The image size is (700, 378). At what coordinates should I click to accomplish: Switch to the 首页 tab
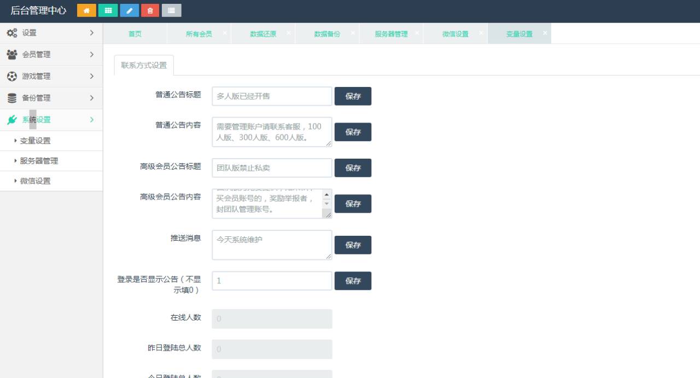[x=135, y=33]
